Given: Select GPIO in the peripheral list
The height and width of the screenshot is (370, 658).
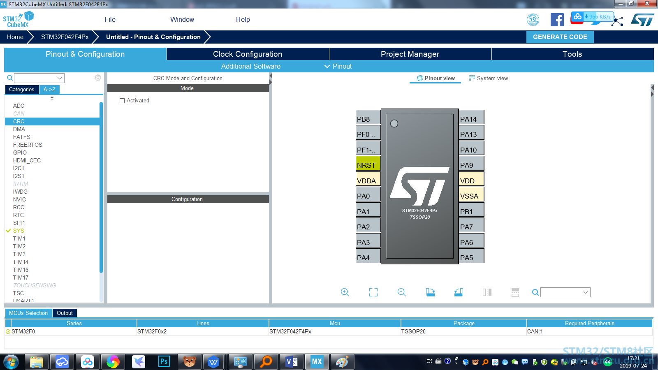Looking at the screenshot, I should tap(20, 153).
